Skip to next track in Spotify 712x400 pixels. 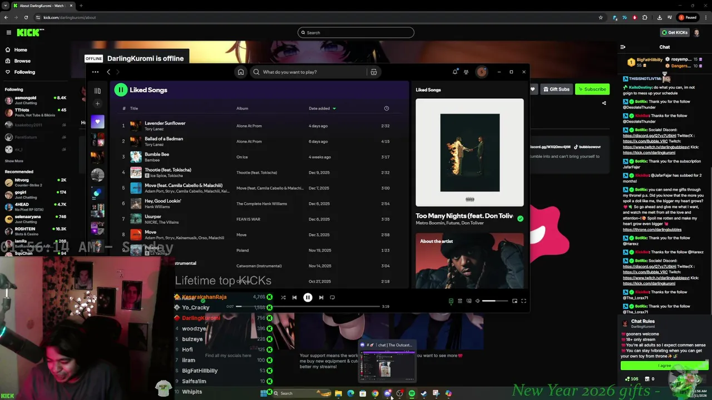click(x=321, y=298)
